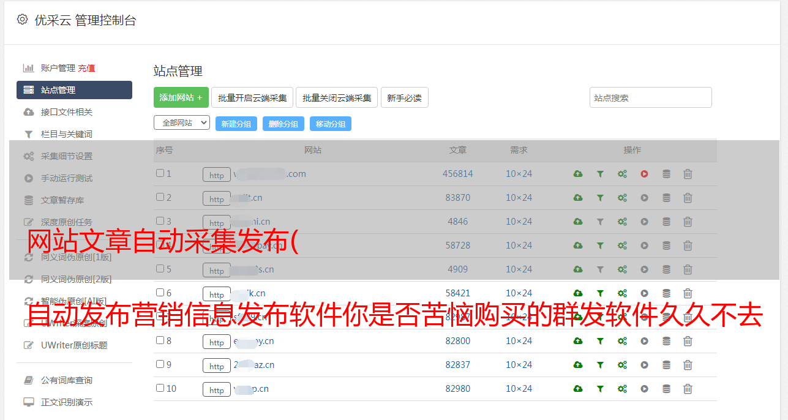788x420 pixels.
Task: Open 账户管理 in the sidebar
Action: click(x=58, y=68)
